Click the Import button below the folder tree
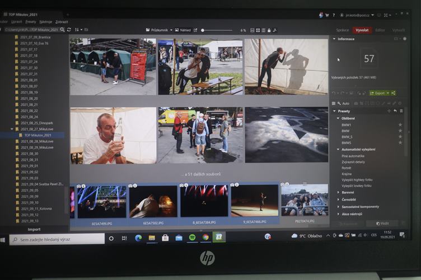This screenshot has width=421, height=280. pyautogui.click(x=34, y=229)
